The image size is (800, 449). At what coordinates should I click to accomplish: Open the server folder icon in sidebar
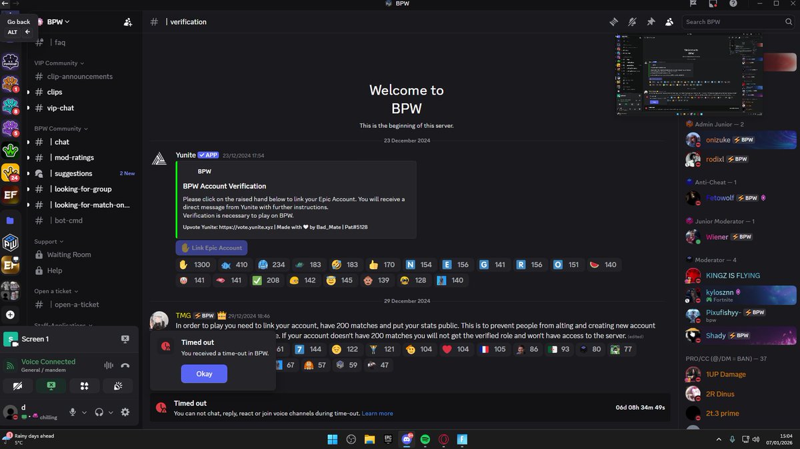coord(10,220)
